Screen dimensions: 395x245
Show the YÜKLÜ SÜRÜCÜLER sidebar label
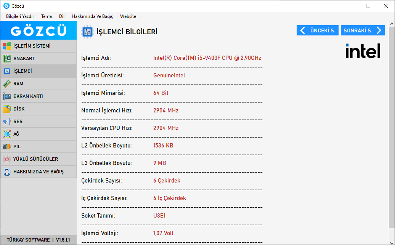(x=35, y=159)
